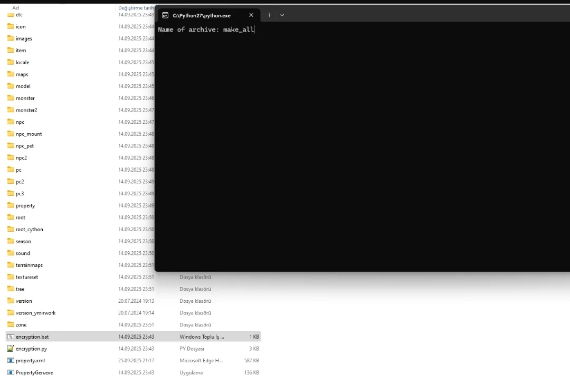Viewport: 570px width, 376px height.
Task: Click the terminal icon in python.exe tab
Action: coord(165,15)
